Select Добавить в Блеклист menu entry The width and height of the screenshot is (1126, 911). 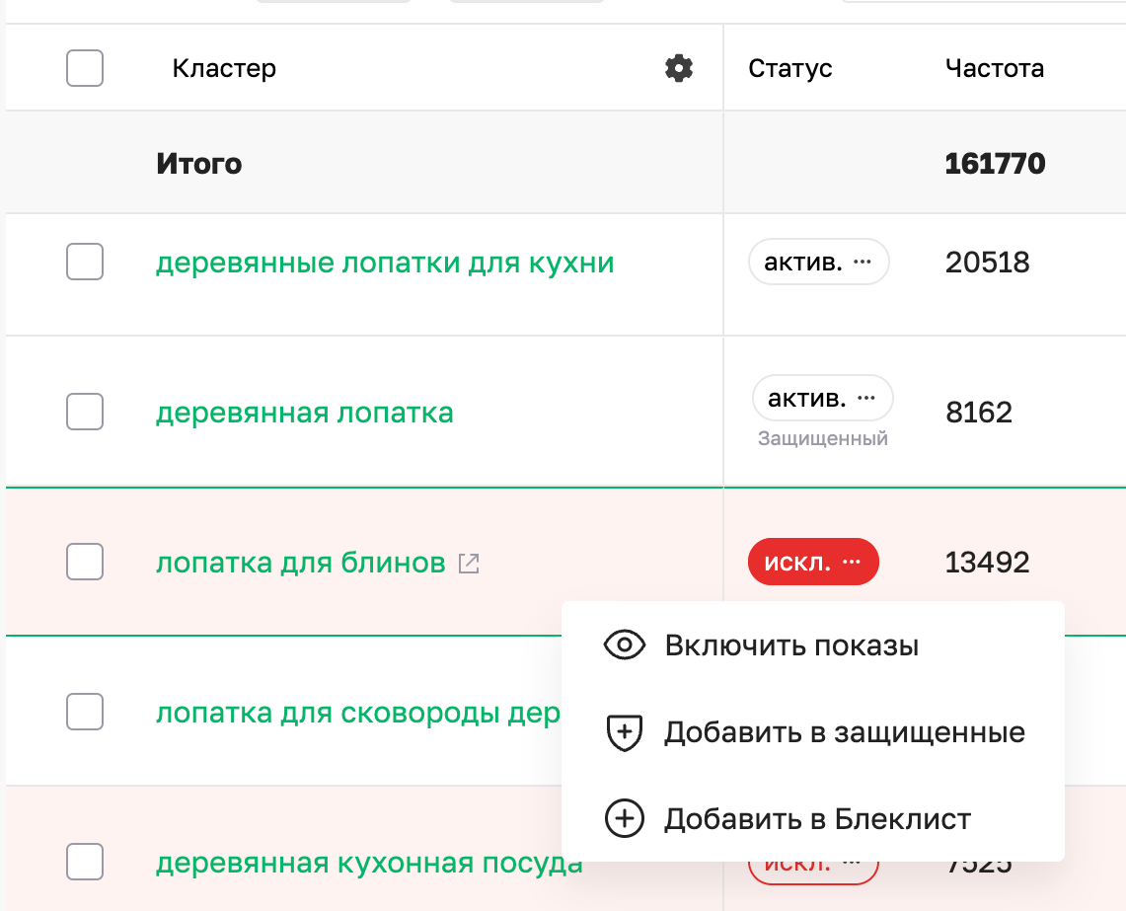[x=819, y=818]
